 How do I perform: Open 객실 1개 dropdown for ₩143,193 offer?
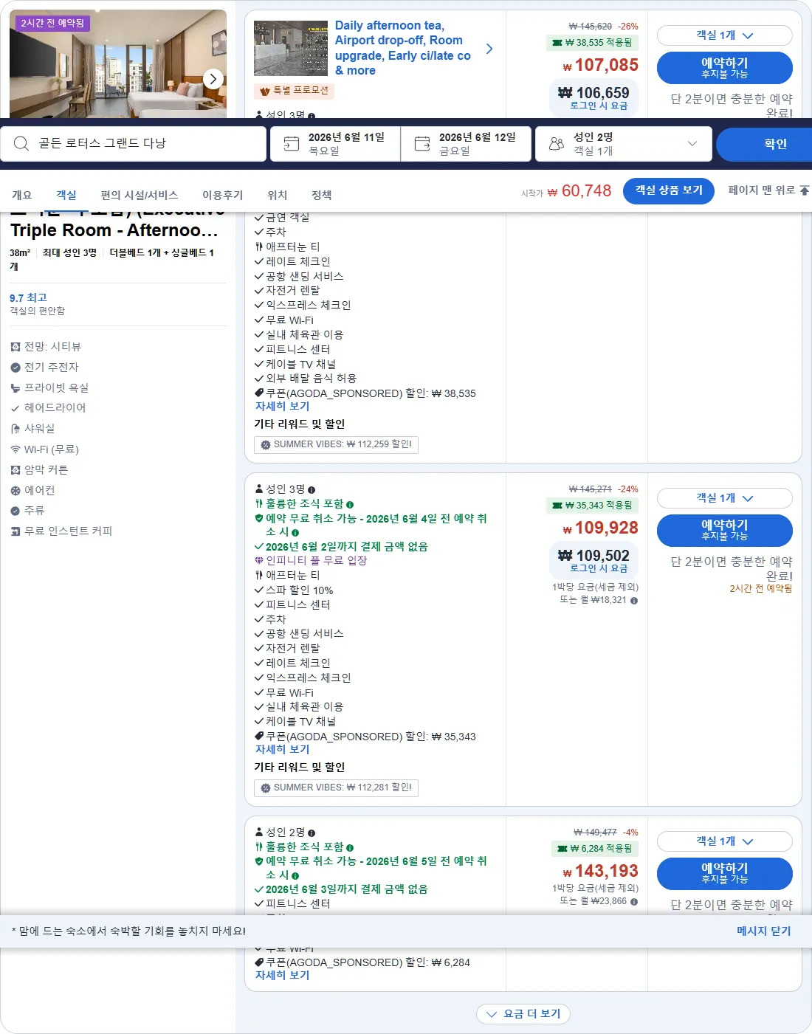[725, 841]
